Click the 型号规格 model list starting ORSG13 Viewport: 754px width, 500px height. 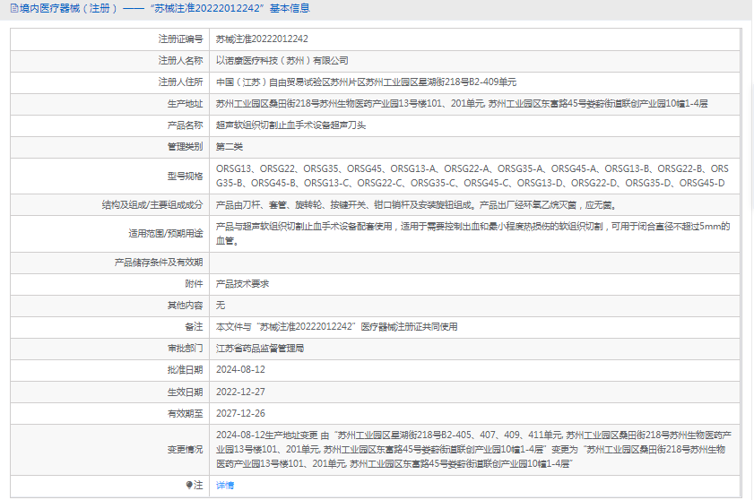click(472, 176)
